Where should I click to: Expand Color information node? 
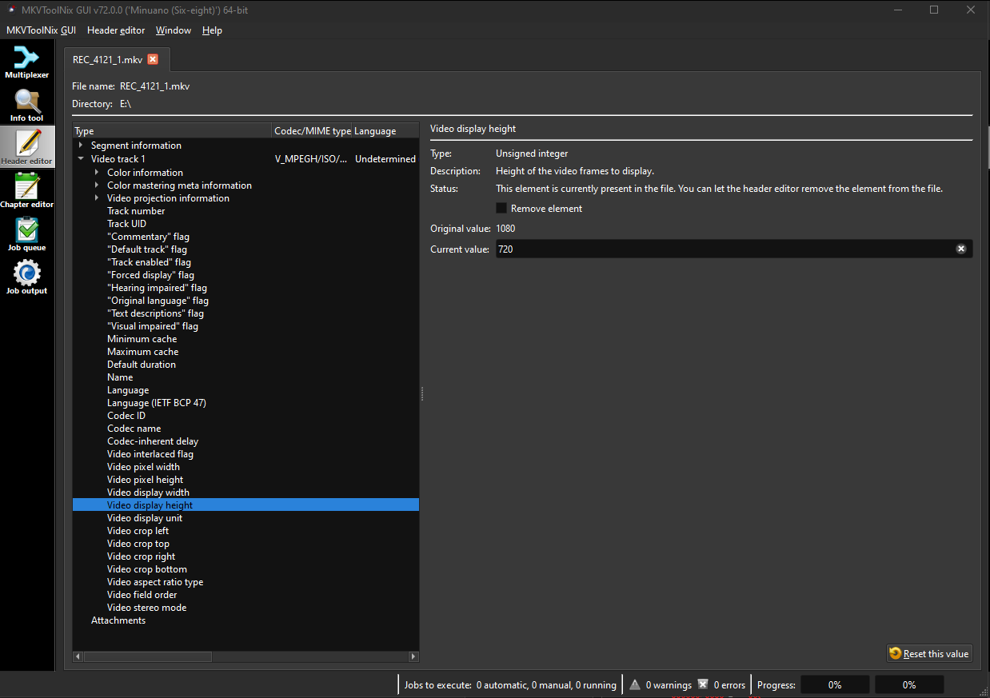(x=97, y=172)
